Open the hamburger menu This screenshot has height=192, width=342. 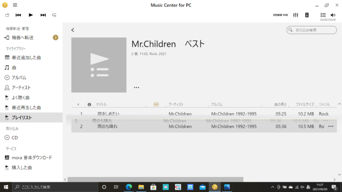tap(15, 5)
